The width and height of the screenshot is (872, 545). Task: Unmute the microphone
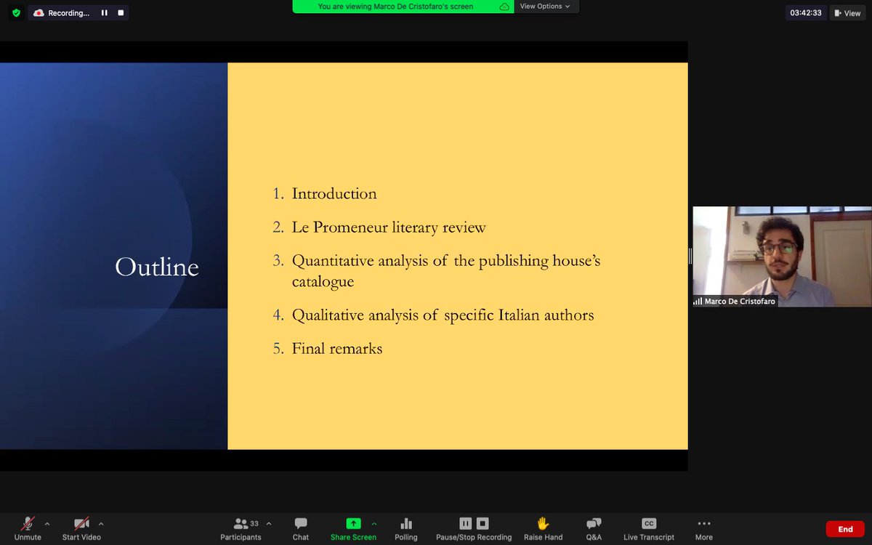28,528
